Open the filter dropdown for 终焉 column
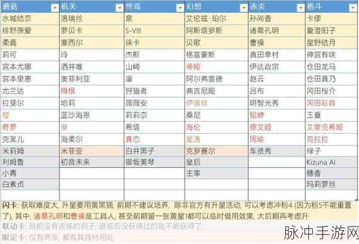 [x=180, y=8]
